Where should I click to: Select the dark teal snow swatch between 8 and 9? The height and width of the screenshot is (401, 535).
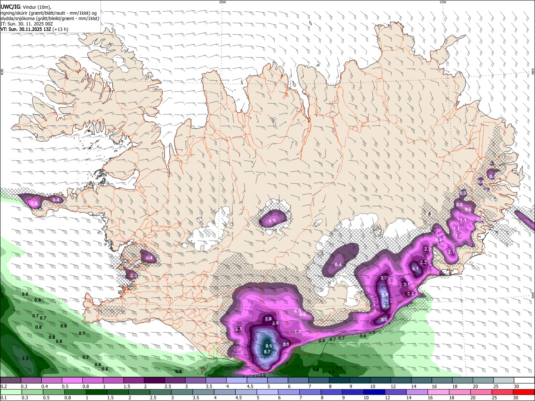pos(339,381)
